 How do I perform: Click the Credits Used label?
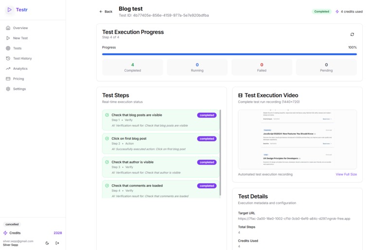point(248,241)
